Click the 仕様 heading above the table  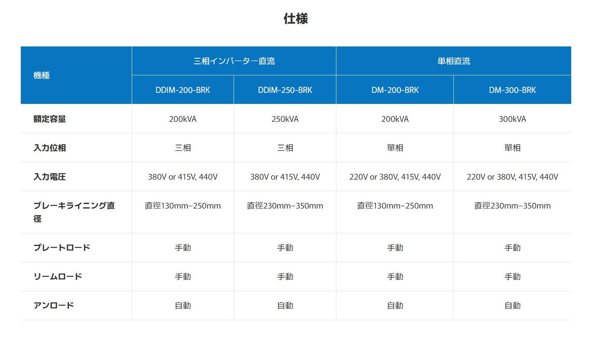(296, 19)
